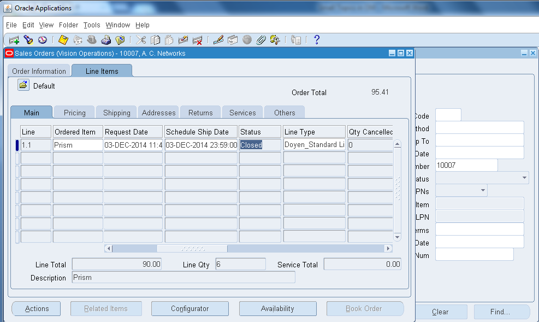This screenshot has width=539, height=322.
Task: Click the Request Date cell of line 1.1
Action: (133, 145)
